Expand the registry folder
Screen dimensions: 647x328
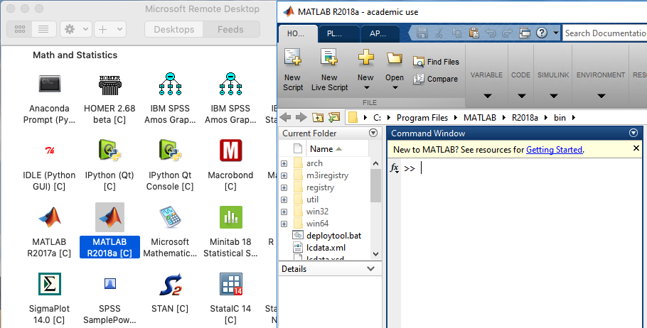284,187
